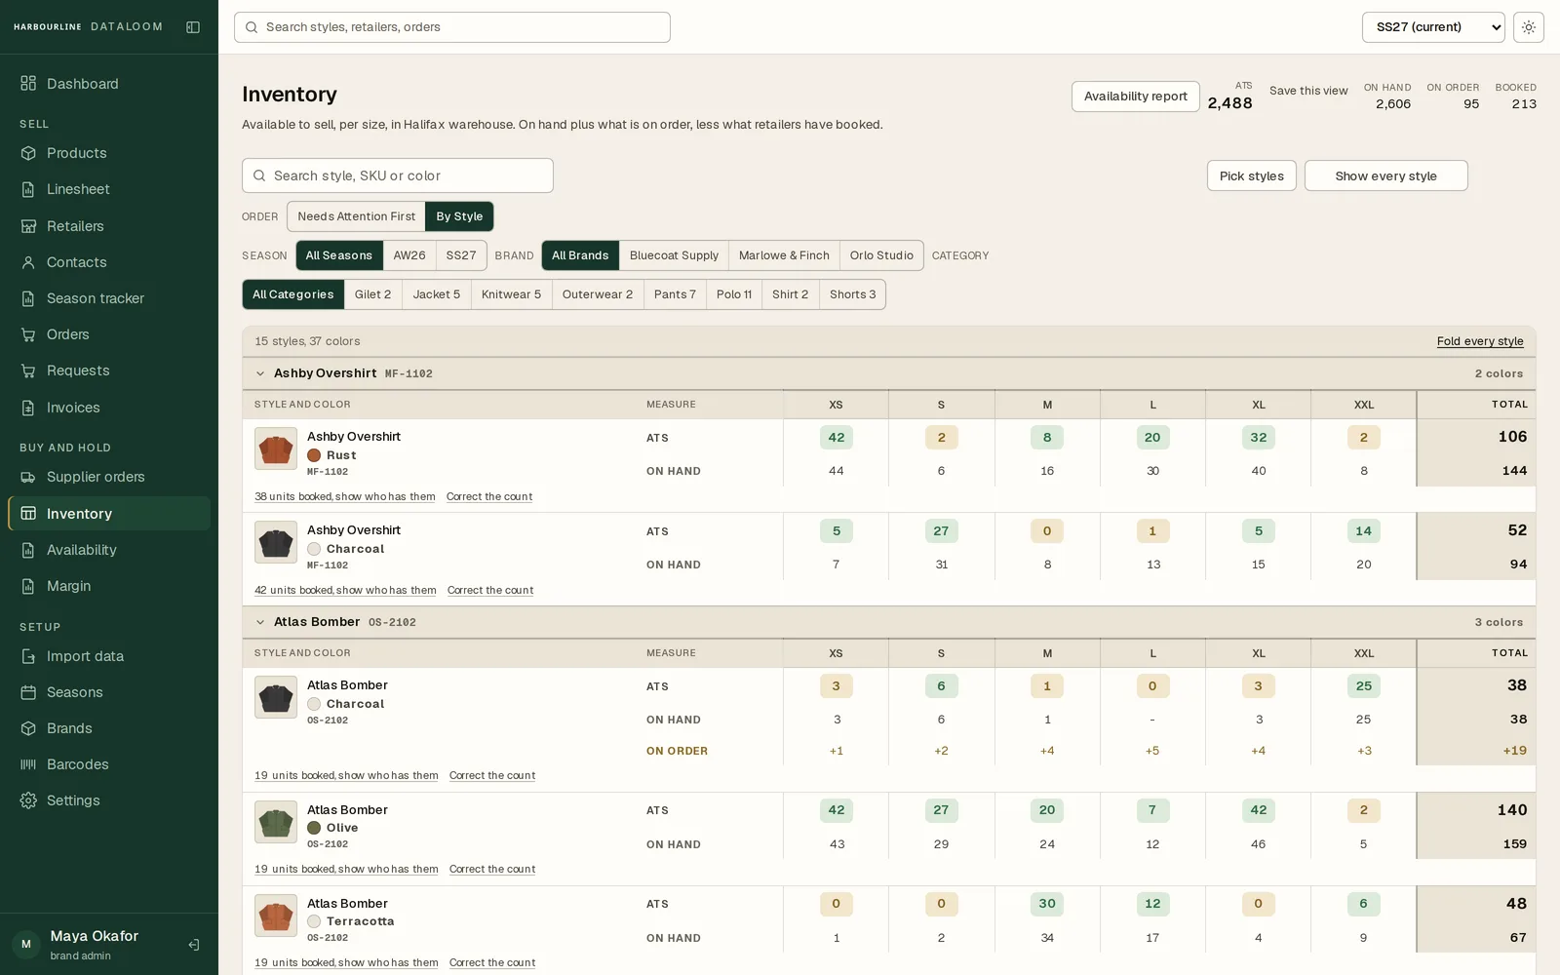Filter brand to Bluecoat Supply
Screen dimensions: 1560x975
tap(674, 255)
